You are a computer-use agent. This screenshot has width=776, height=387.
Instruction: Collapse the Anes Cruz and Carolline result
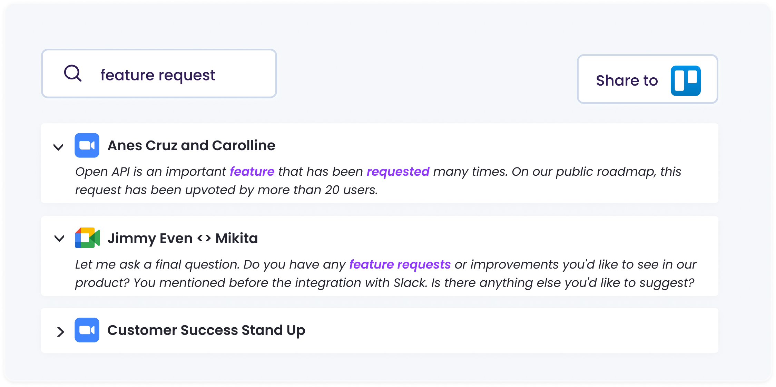(58, 147)
